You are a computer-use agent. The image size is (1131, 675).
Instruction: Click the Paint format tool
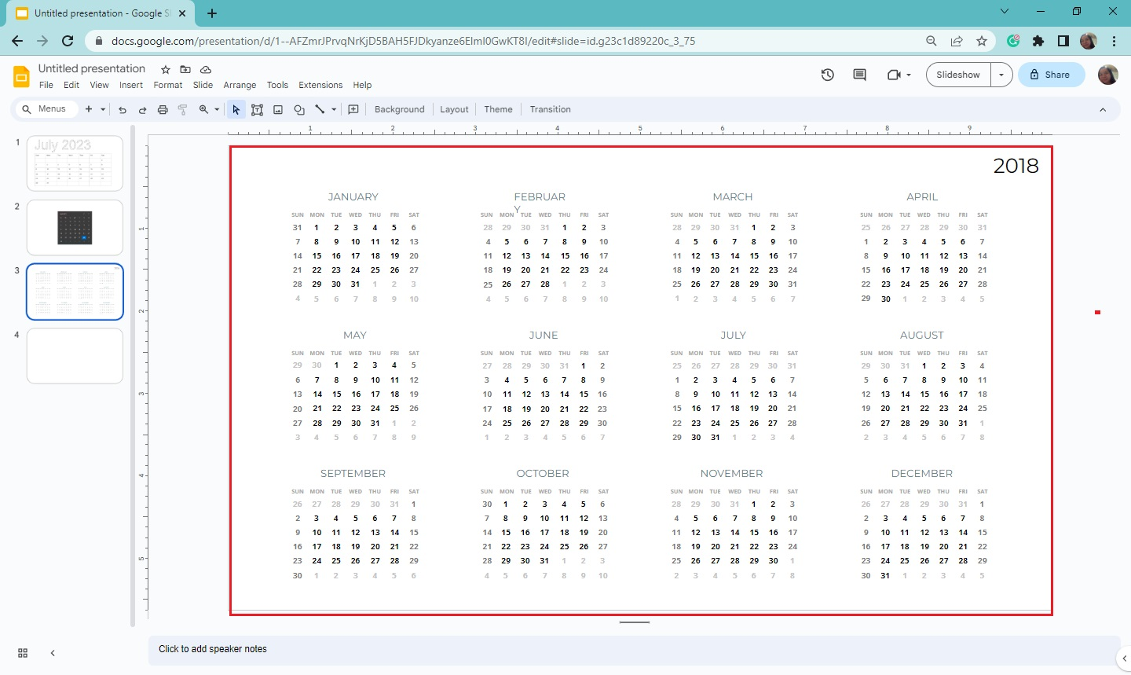point(182,109)
